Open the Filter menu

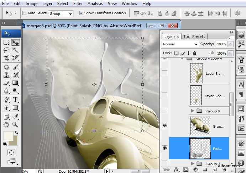(x=78, y=4)
